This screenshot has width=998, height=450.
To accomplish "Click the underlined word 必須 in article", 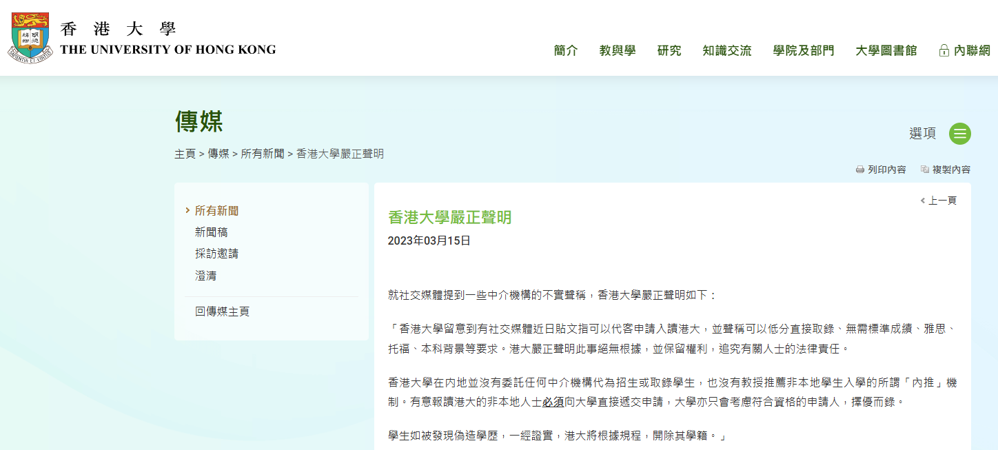I will 553,401.
